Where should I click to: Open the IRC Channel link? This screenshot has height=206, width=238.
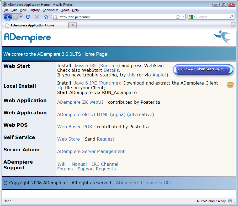[x=105, y=164]
